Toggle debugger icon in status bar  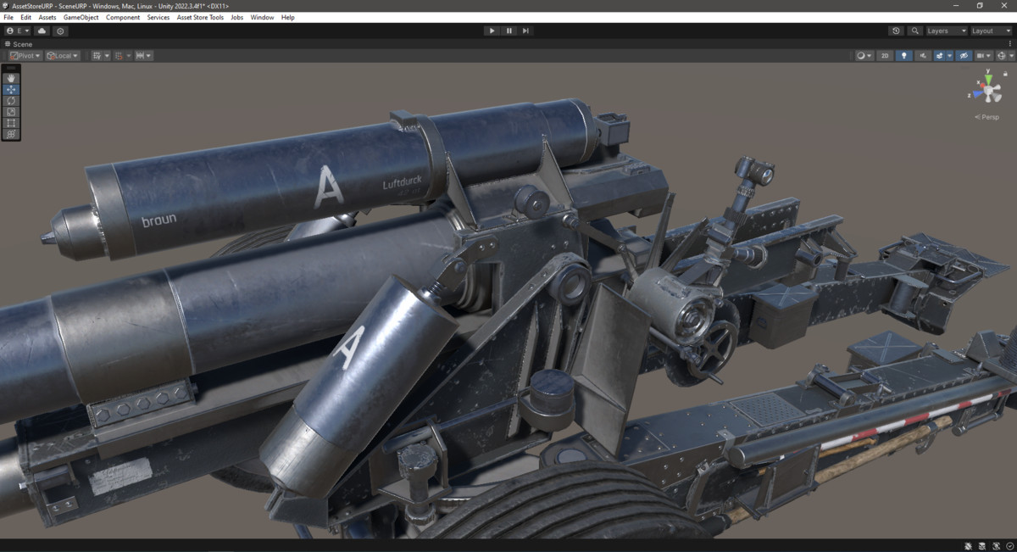970,545
